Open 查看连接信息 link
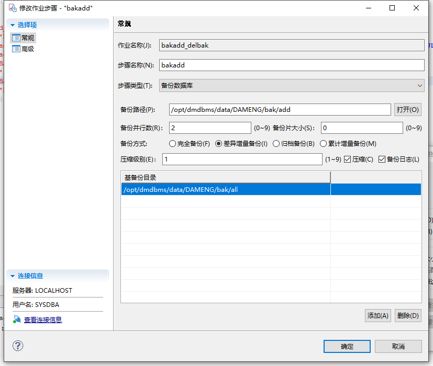Screen dimensions: 433x366 (x=43, y=319)
